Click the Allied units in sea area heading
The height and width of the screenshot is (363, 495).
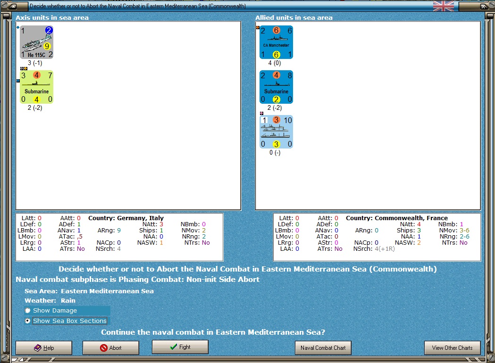294,17
